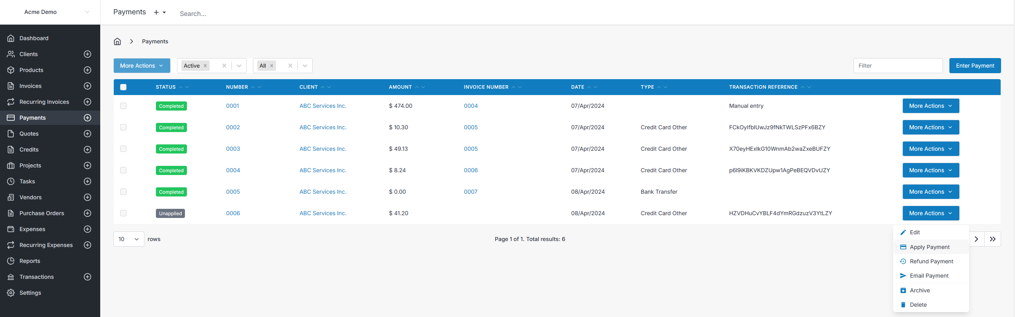This screenshot has width=1015, height=317.
Task: Choose Apply Payment from the menu
Action: coord(929,247)
